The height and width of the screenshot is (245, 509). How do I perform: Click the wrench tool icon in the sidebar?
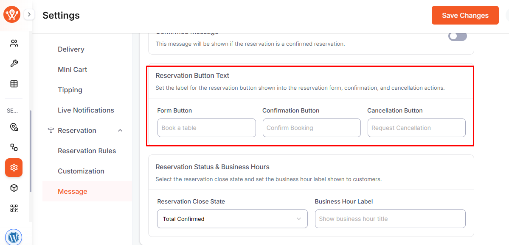tap(14, 63)
